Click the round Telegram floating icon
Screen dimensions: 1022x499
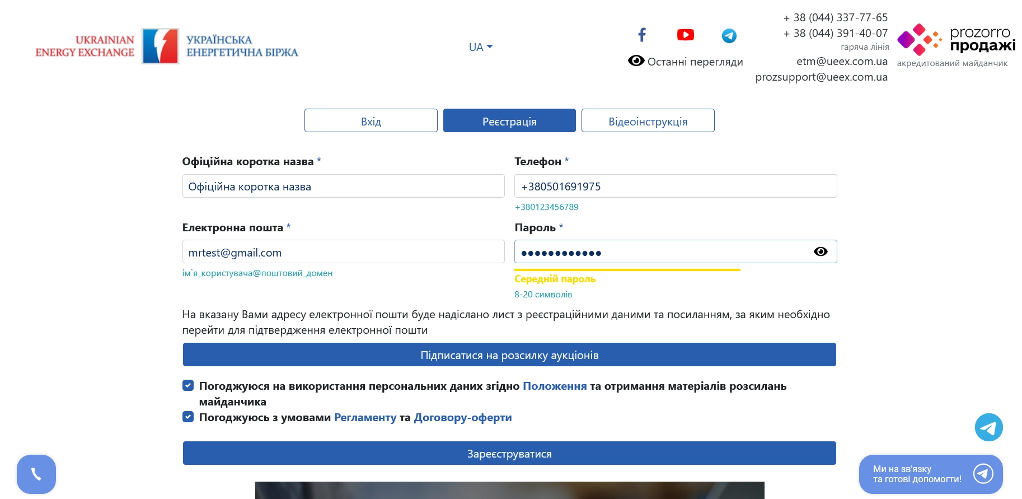click(x=988, y=427)
